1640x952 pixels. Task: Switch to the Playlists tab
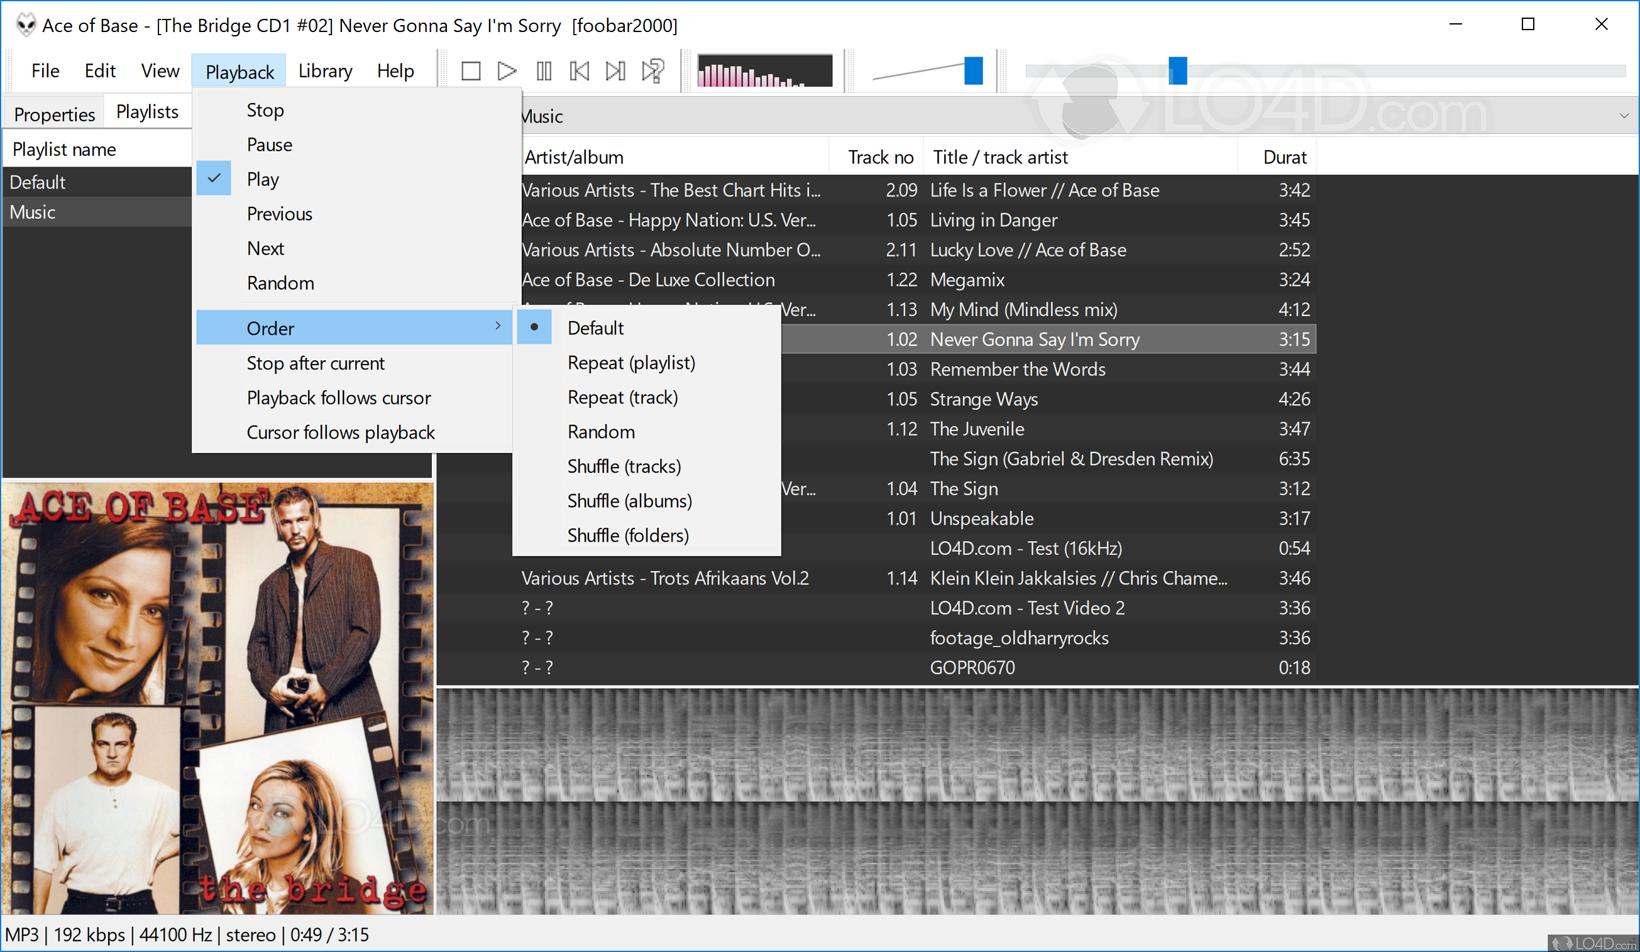[147, 111]
